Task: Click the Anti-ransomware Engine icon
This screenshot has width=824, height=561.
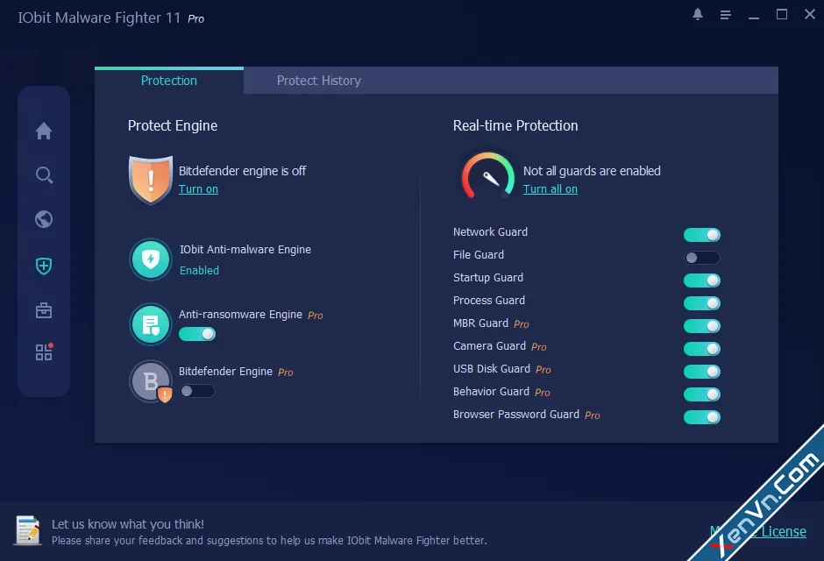Action: tap(151, 324)
